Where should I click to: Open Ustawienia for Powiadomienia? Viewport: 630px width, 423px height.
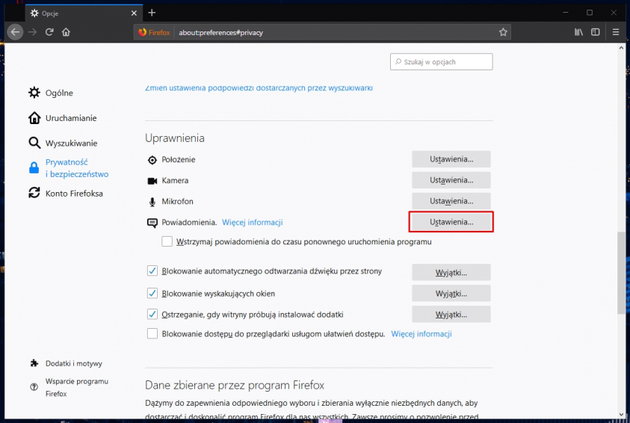tap(451, 222)
